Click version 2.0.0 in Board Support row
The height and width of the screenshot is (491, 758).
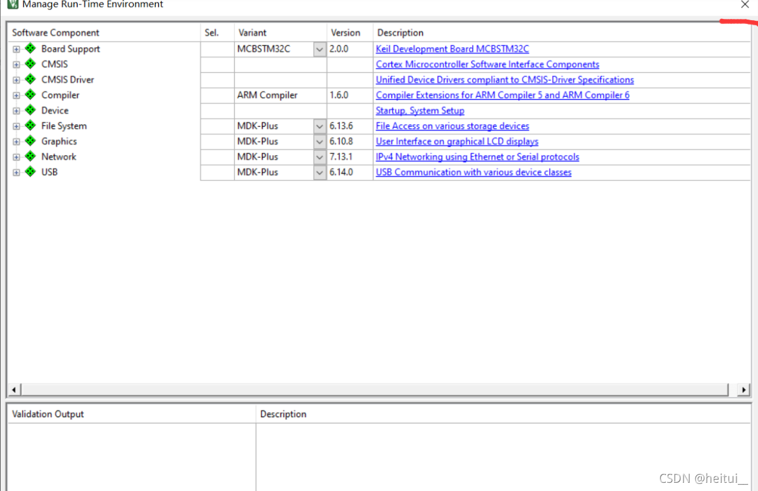[x=339, y=49]
